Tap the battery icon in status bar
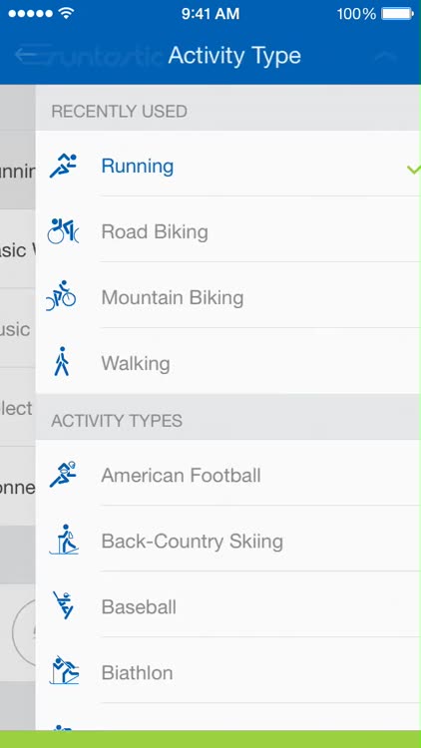Viewport: 421px width, 748px height. point(398,14)
